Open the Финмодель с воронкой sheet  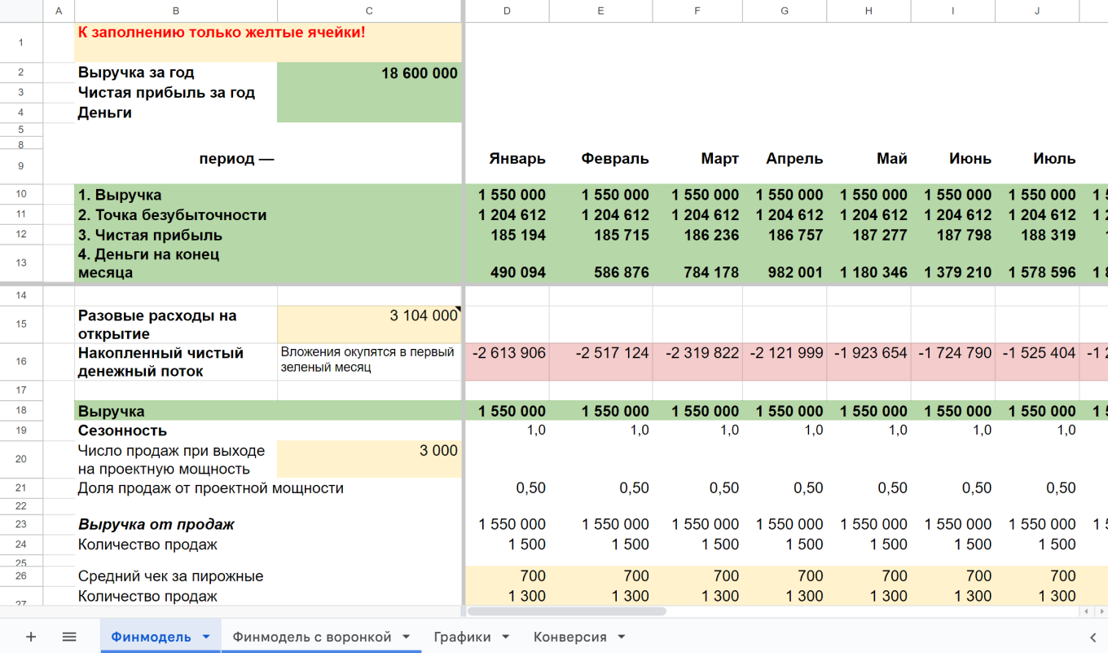click(x=311, y=637)
